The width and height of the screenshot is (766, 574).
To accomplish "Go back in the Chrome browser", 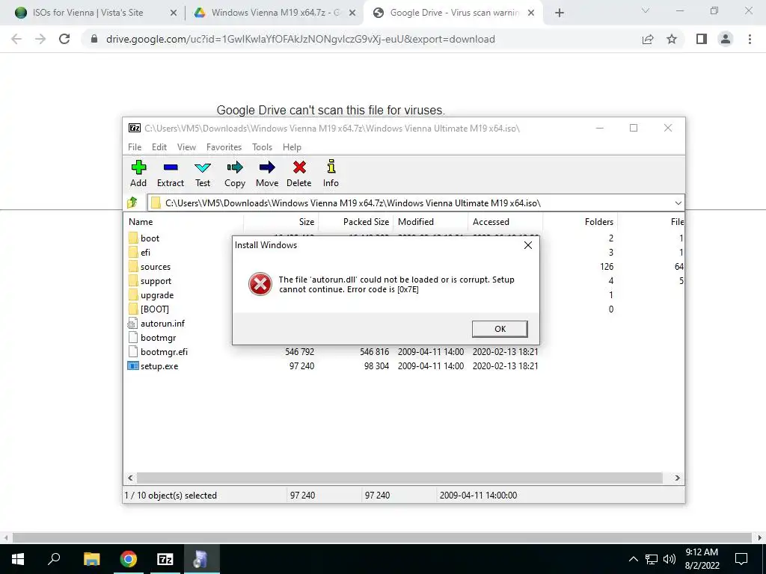I will click(x=16, y=39).
